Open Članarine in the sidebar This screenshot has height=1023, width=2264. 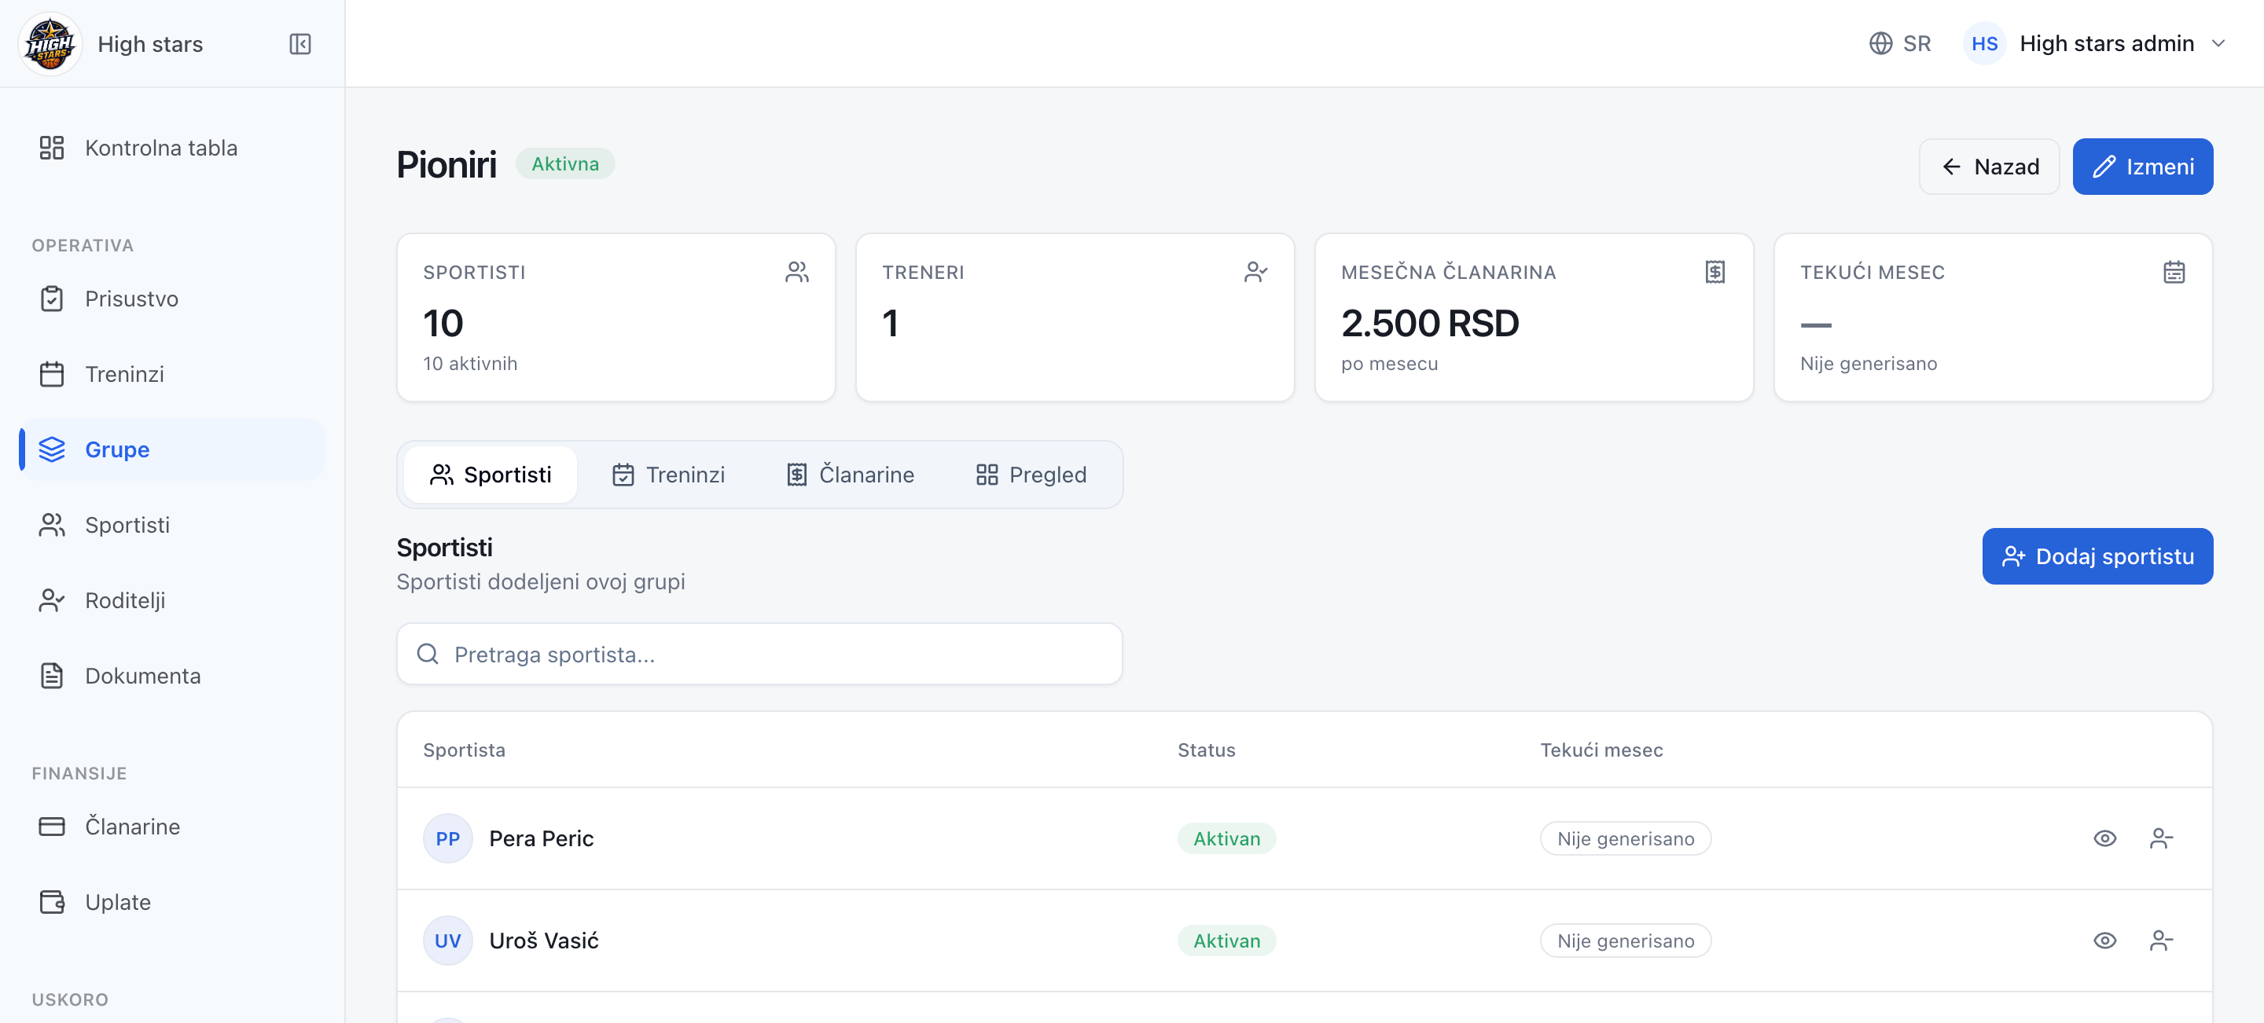172,827
